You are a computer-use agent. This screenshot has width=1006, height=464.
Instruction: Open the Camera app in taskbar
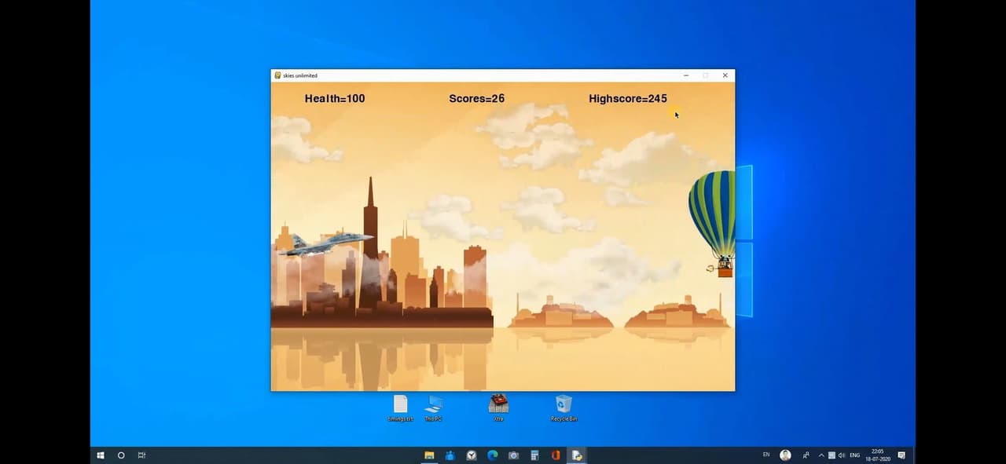click(x=513, y=455)
